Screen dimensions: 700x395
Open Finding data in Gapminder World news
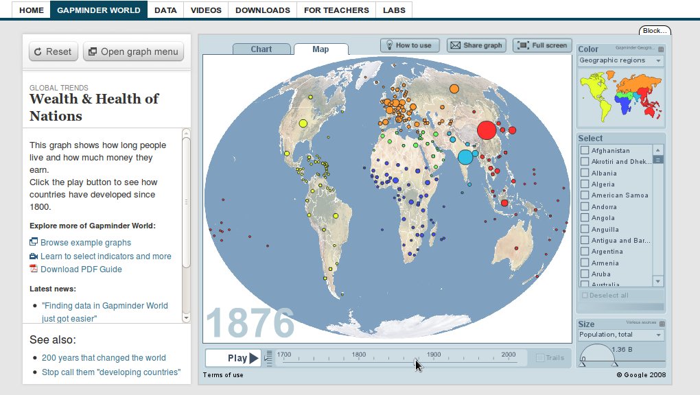105,312
